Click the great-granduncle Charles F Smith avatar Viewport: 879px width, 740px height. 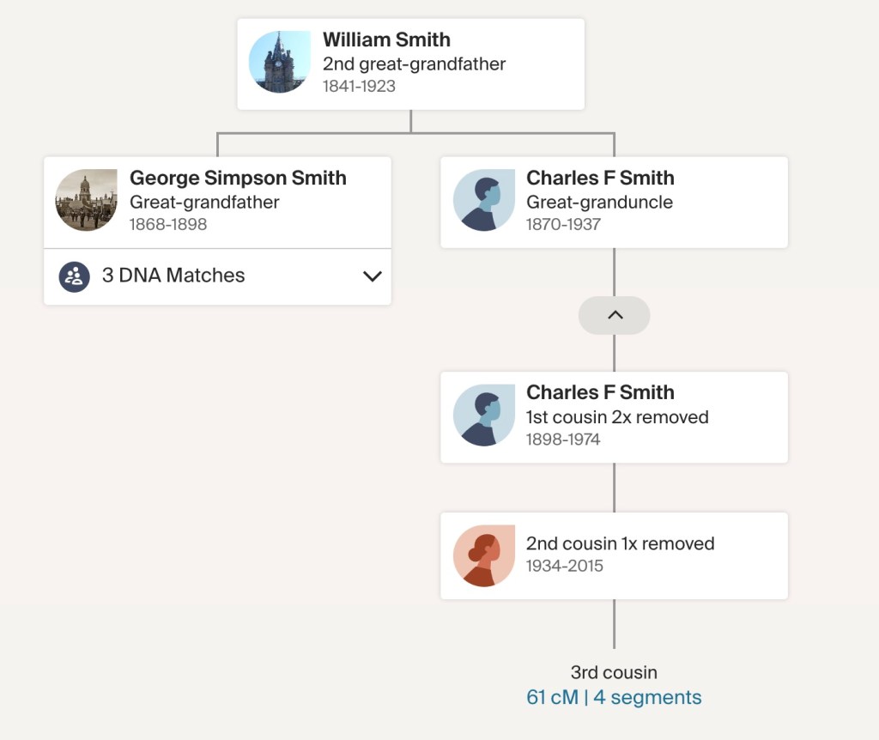point(483,200)
